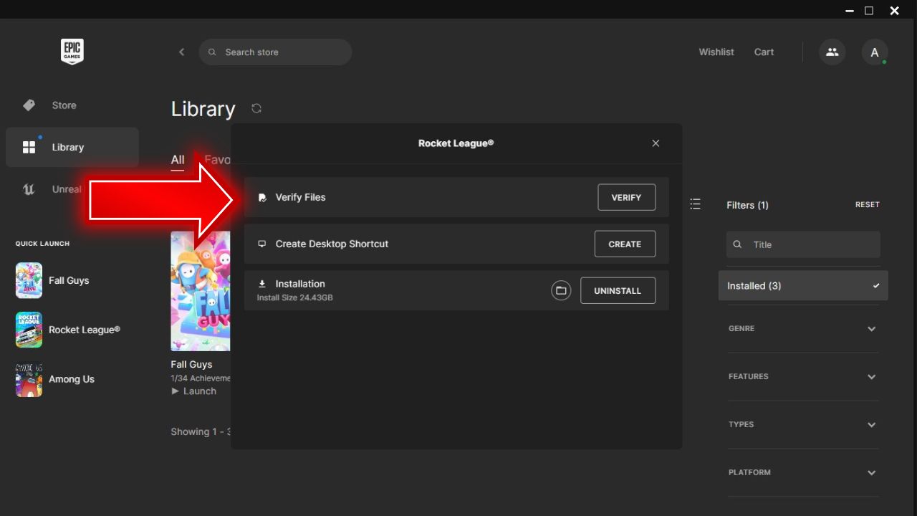Open Rocket League from Quick Launch icon
This screenshot has width=917, height=516.
[28, 330]
